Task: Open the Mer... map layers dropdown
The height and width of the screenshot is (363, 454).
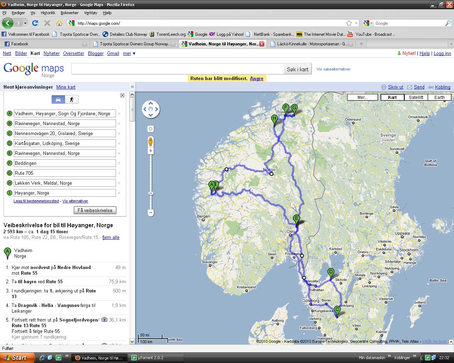Action: point(362,97)
